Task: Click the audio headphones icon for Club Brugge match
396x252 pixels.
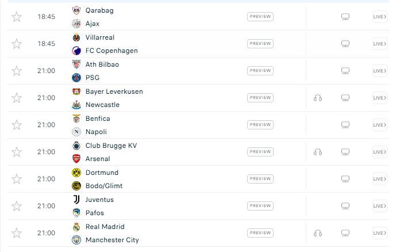Action: tap(318, 152)
